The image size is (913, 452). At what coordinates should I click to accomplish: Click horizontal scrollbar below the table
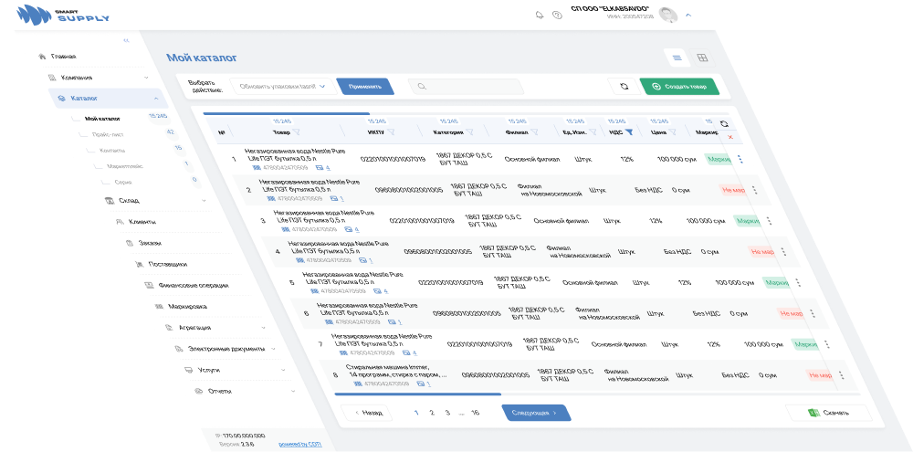(x=417, y=394)
